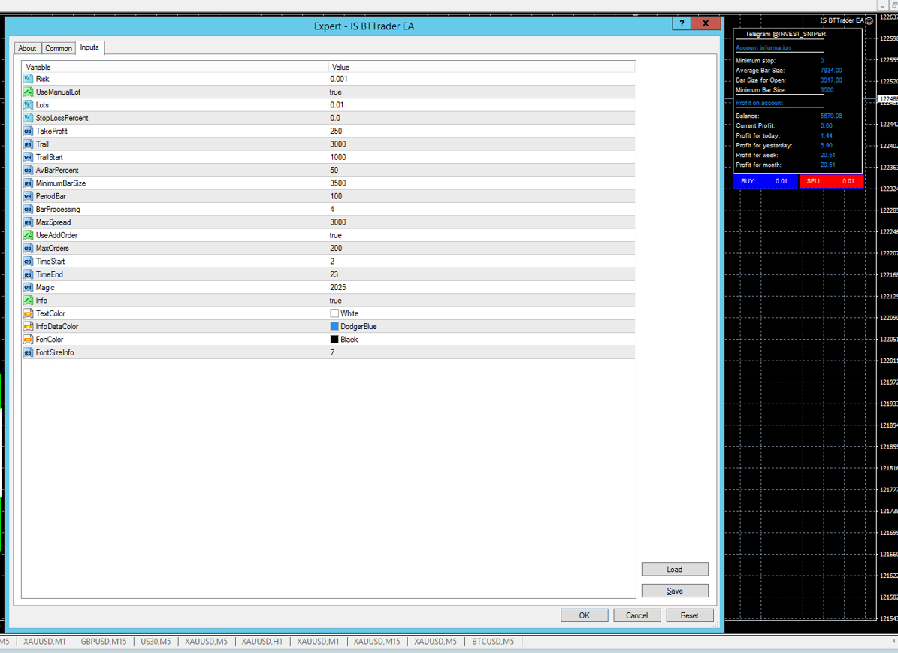Viewport: 898px width, 653px height.
Task: Select the UseAddOrder true value
Action: point(336,235)
